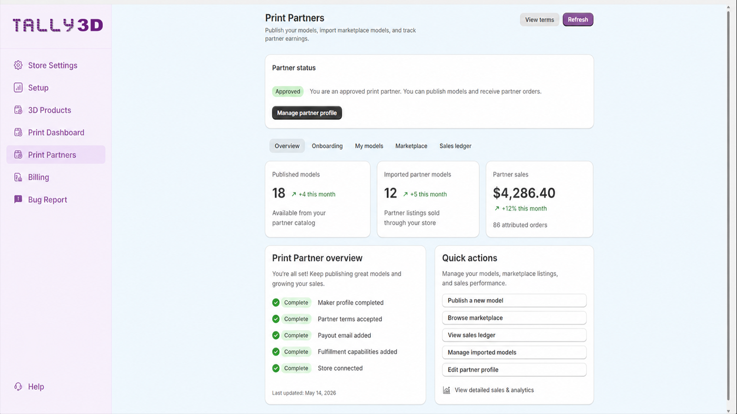Switch to the Onboarding tab

(x=327, y=146)
